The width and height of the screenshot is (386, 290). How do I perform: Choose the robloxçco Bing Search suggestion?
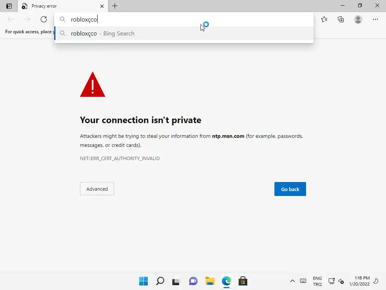[184, 33]
